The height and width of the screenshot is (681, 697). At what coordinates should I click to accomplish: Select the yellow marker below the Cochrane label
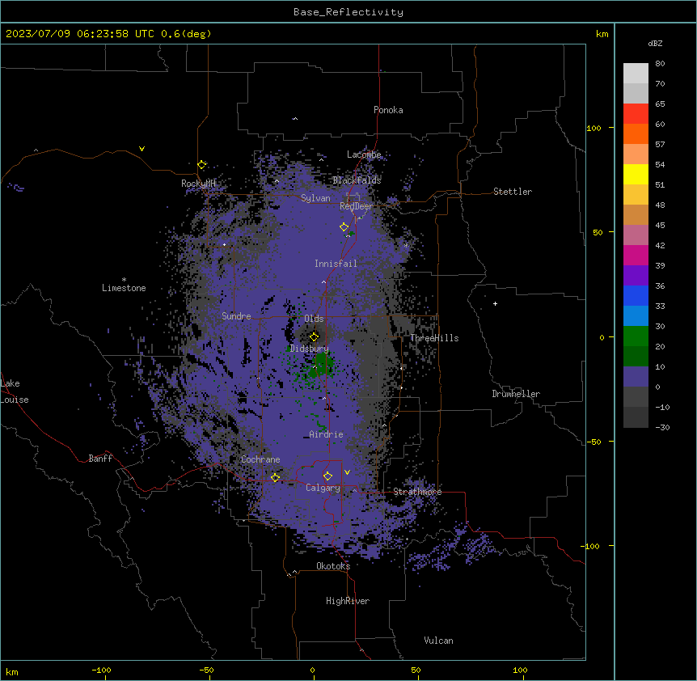pos(275,477)
